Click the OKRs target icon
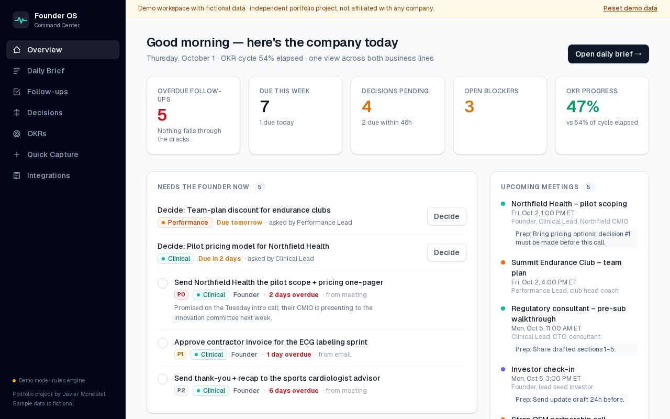The image size is (670, 419). point(17,134)
